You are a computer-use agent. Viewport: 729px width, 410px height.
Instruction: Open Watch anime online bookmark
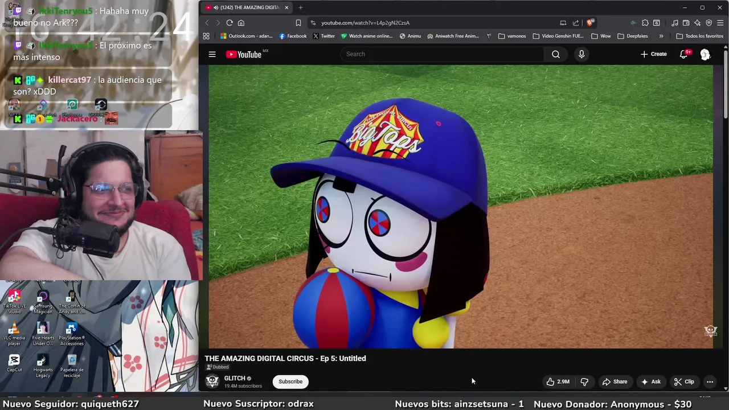coord(367,36)
